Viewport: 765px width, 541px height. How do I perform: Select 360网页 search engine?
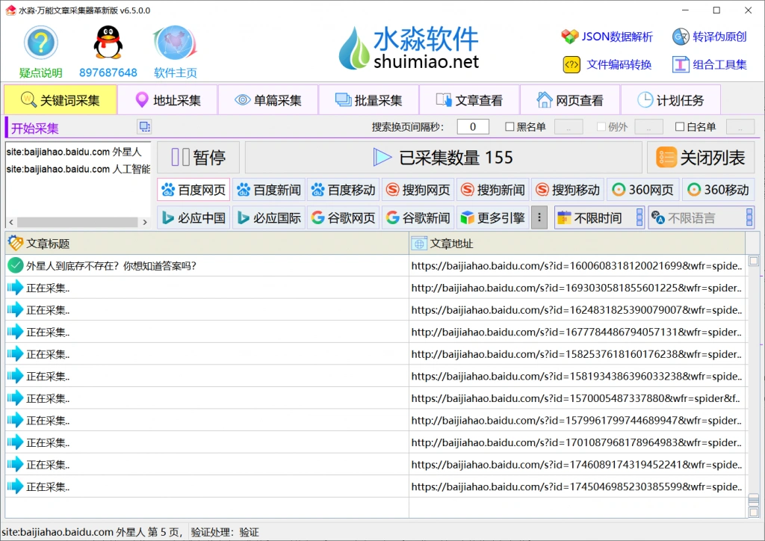point(643,190)
